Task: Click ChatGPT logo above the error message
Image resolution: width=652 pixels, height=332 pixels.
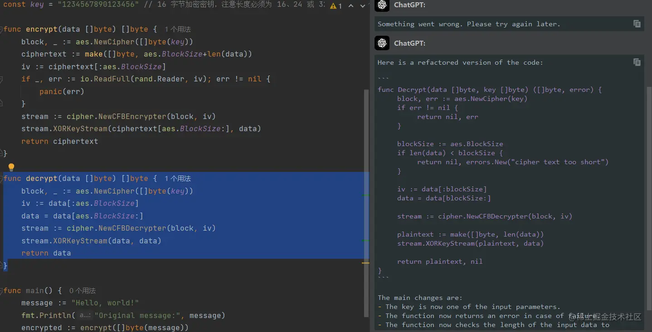Action: click(x=382, y=5)
